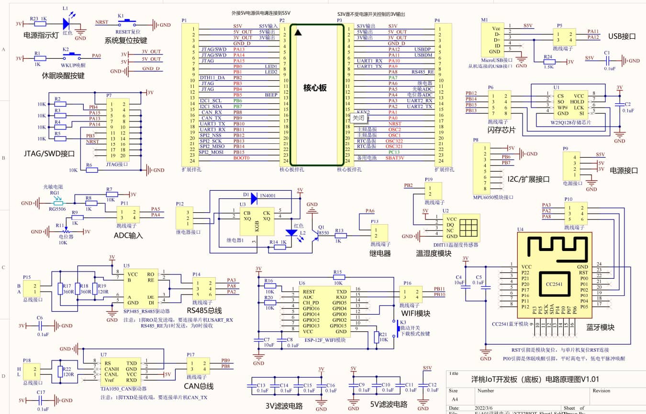The width and height of the screenshot is (646, 414).
Task: Click the 关闭 tooltip label
Action: coord(358,117)
